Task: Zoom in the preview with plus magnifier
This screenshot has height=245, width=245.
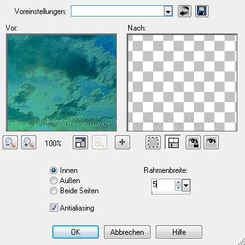Action: (x=29, y=142)
